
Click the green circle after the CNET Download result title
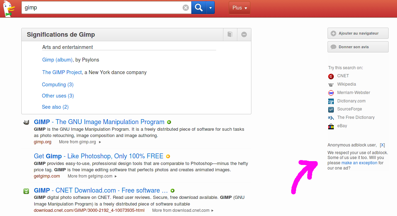[172, 190]
